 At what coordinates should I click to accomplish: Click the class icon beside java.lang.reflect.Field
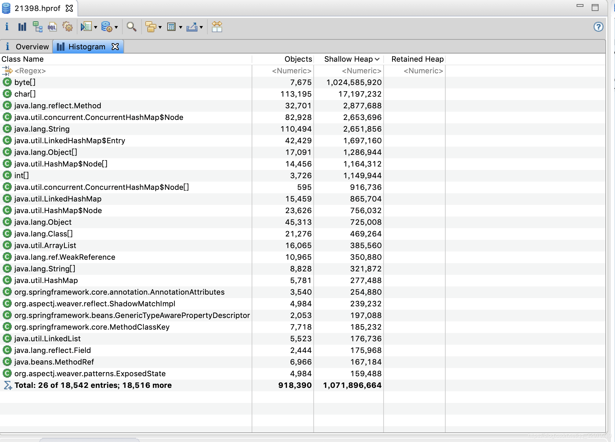[x=7, y=350]
